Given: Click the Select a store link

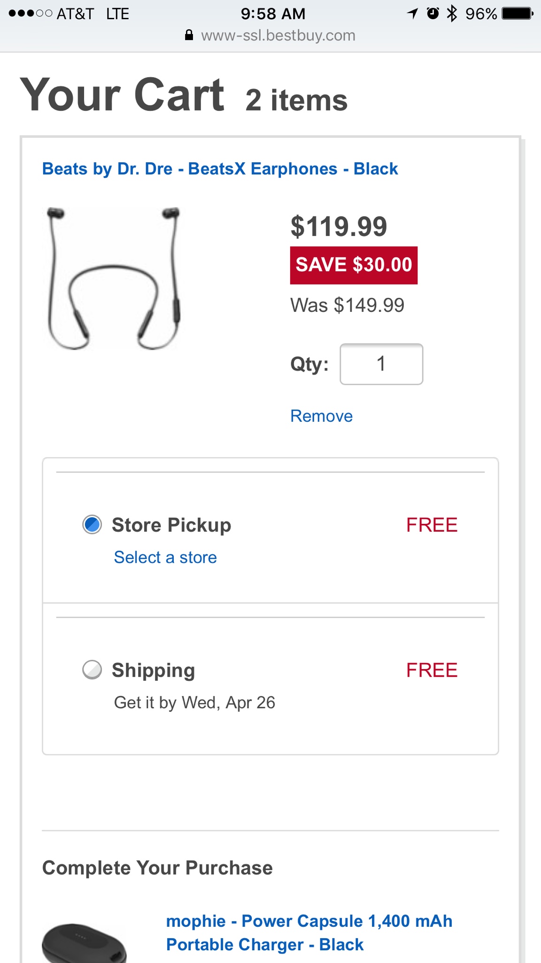Looking at the screenshot, I should (x=165, y=557).
